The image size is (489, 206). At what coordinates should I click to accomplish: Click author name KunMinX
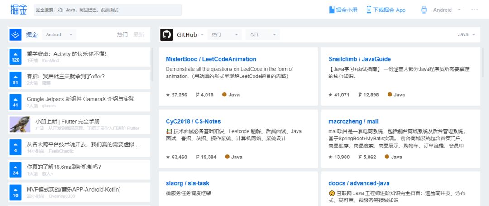coord(51,61)
